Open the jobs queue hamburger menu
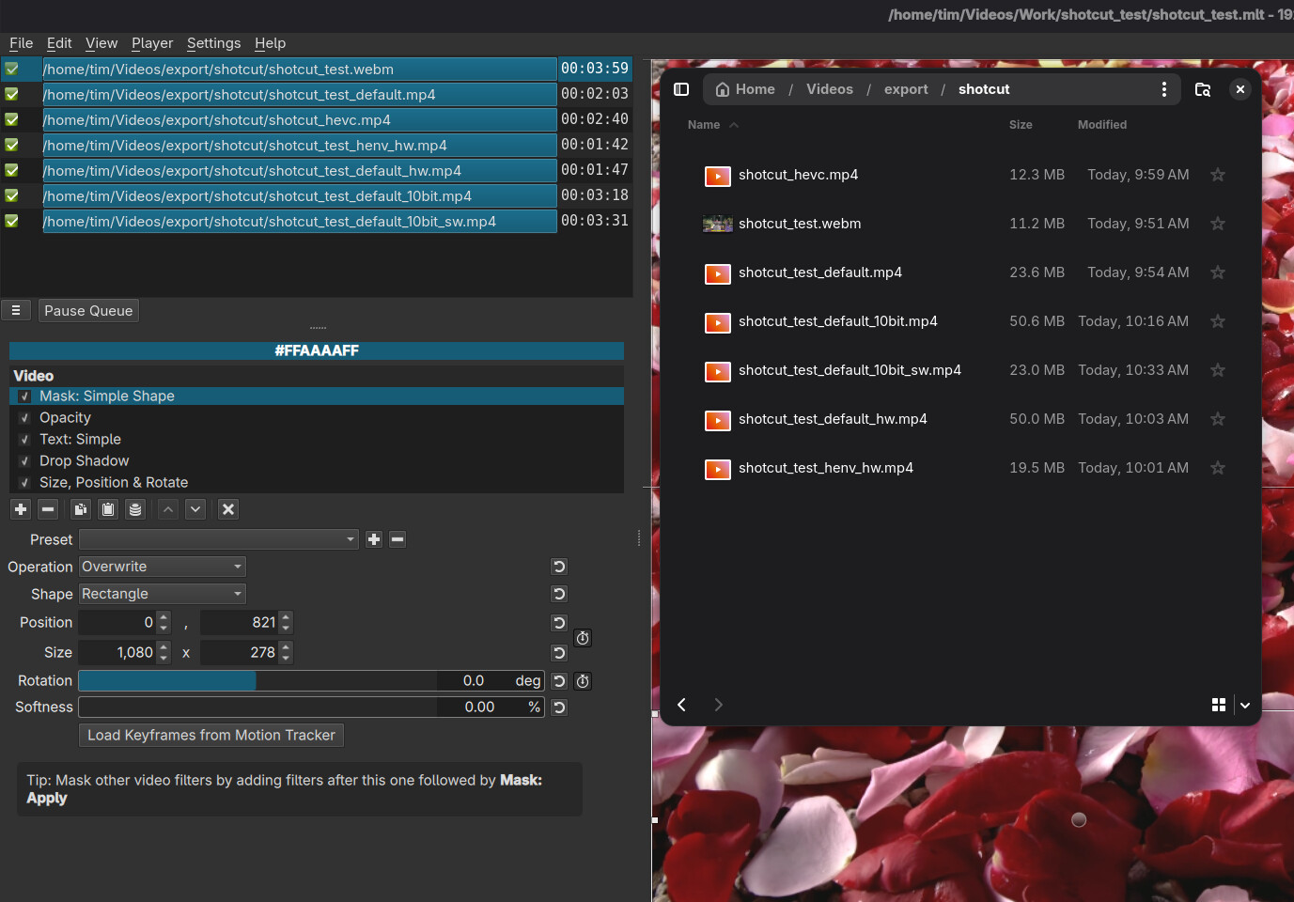 point(16,310)
